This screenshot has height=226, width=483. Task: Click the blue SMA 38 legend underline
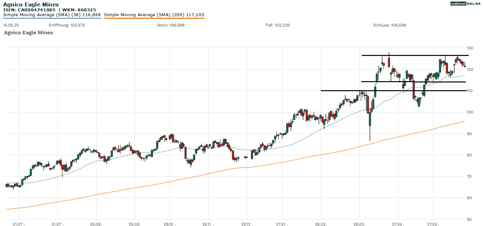click(52, 18)
